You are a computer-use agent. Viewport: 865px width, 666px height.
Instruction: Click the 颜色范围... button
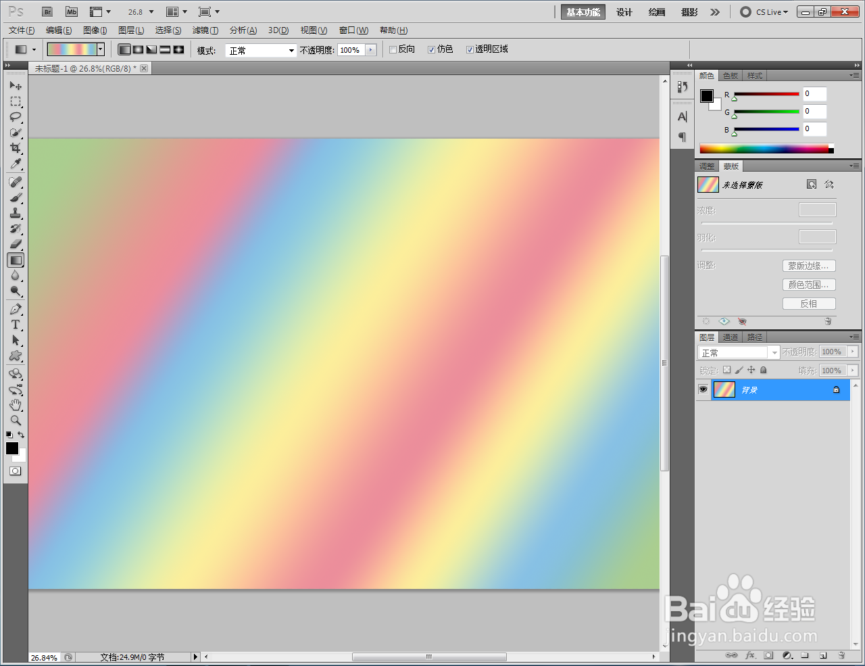(x=809, y=285)
